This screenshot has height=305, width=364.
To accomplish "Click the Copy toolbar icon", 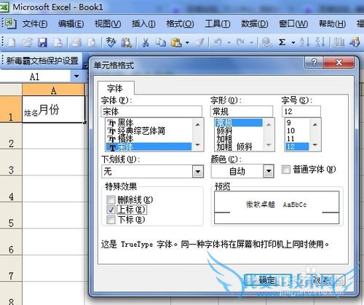I will click(161, 43).
